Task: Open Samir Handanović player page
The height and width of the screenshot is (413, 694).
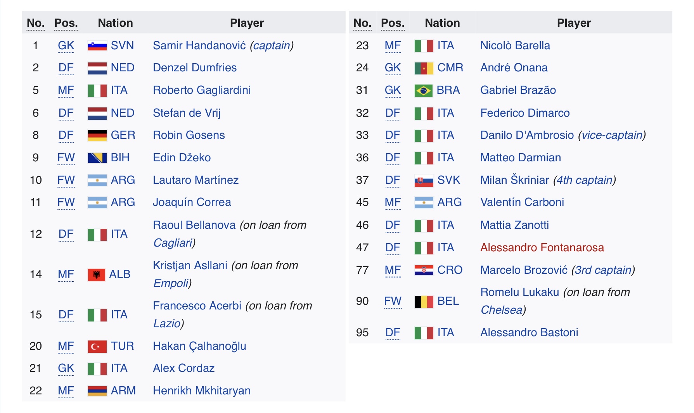Action: click(x=199, y=46)
